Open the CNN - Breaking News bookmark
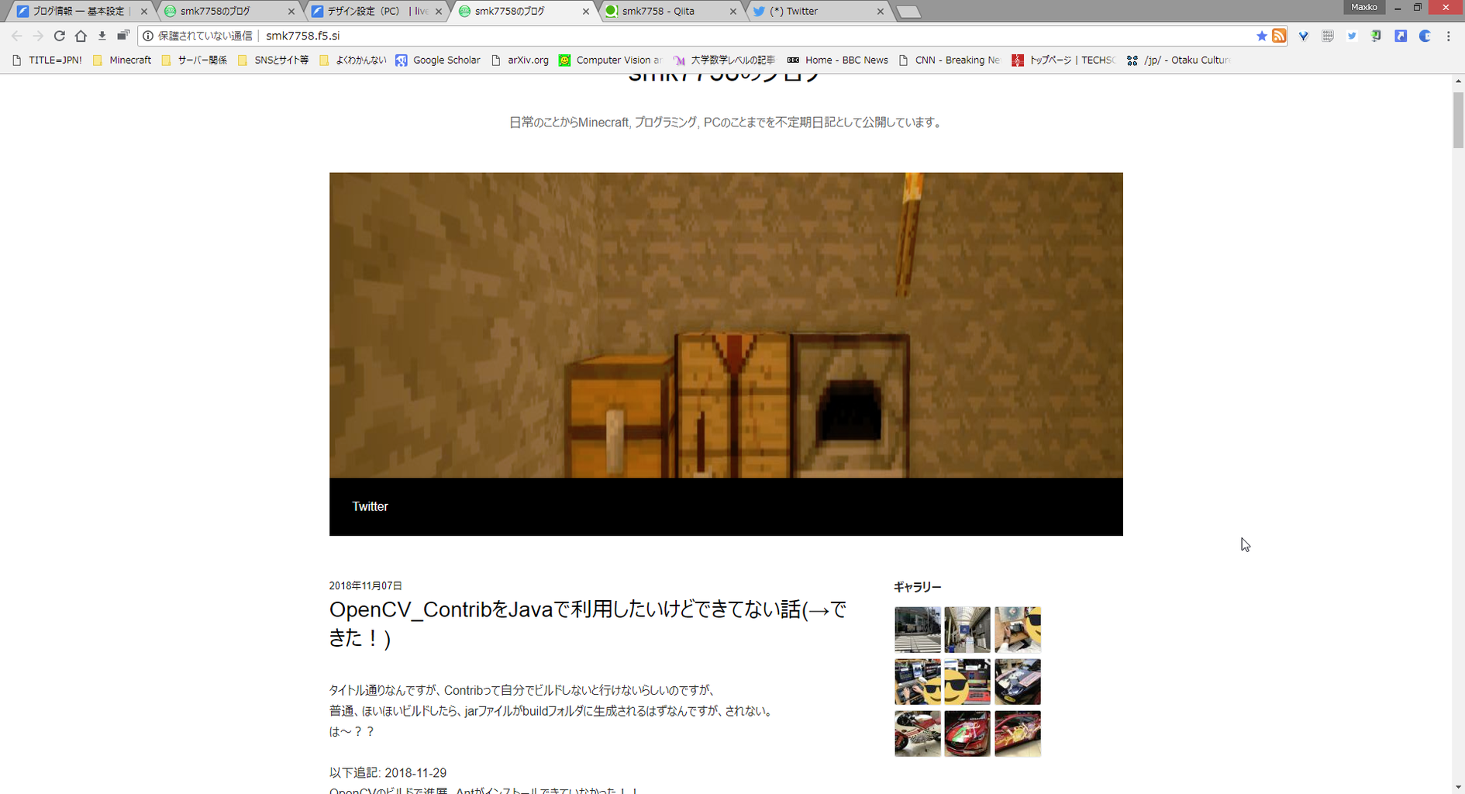 (x=950, y=60)
